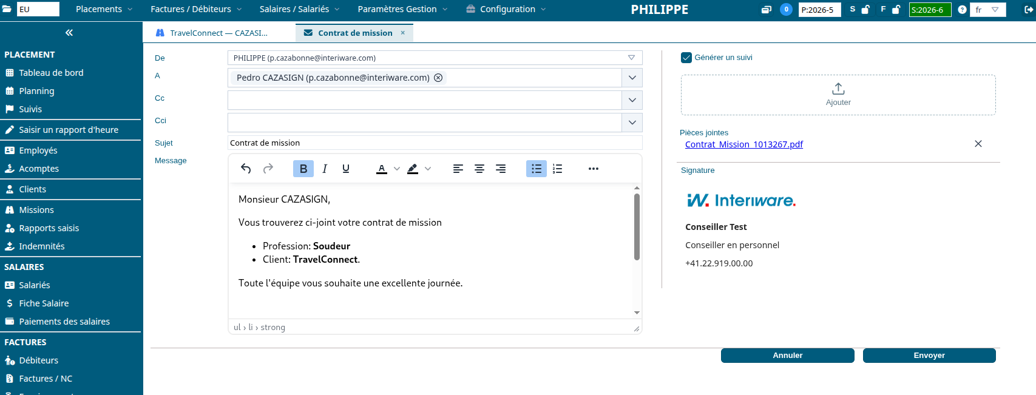Screen dimensions: 1036x395
Task: Click the Cc input field
Action: (425, 100)
